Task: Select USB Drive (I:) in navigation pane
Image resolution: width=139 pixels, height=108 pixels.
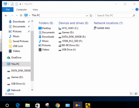Action: click(16, 84)
